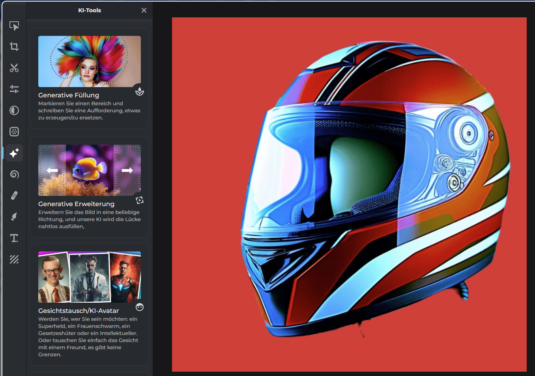The width and height of the screenshot is (535, 376).
Task: Click the Generative Füllung preview thumbnail
Action: pos(90,61)
